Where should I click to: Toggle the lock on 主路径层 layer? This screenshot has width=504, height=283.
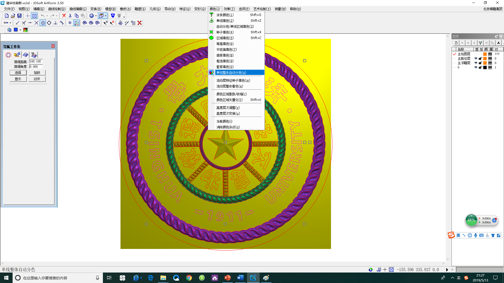(480, 58)
